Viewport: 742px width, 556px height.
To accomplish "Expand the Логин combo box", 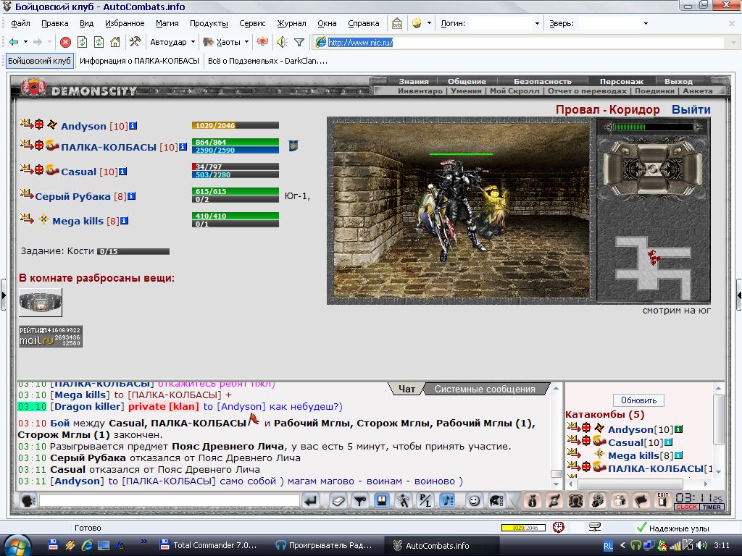I will click(537, 23).
